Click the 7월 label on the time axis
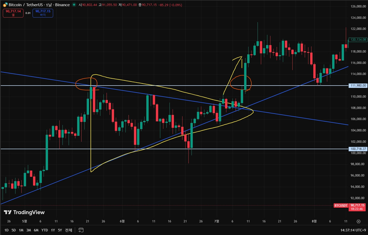The image size is (368, 235). click(x=217, y=221)
